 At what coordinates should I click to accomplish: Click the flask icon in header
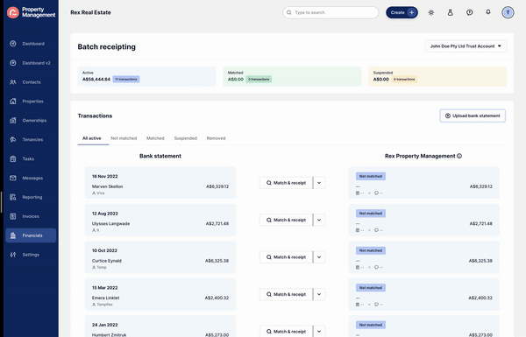[x=451, y=13]
